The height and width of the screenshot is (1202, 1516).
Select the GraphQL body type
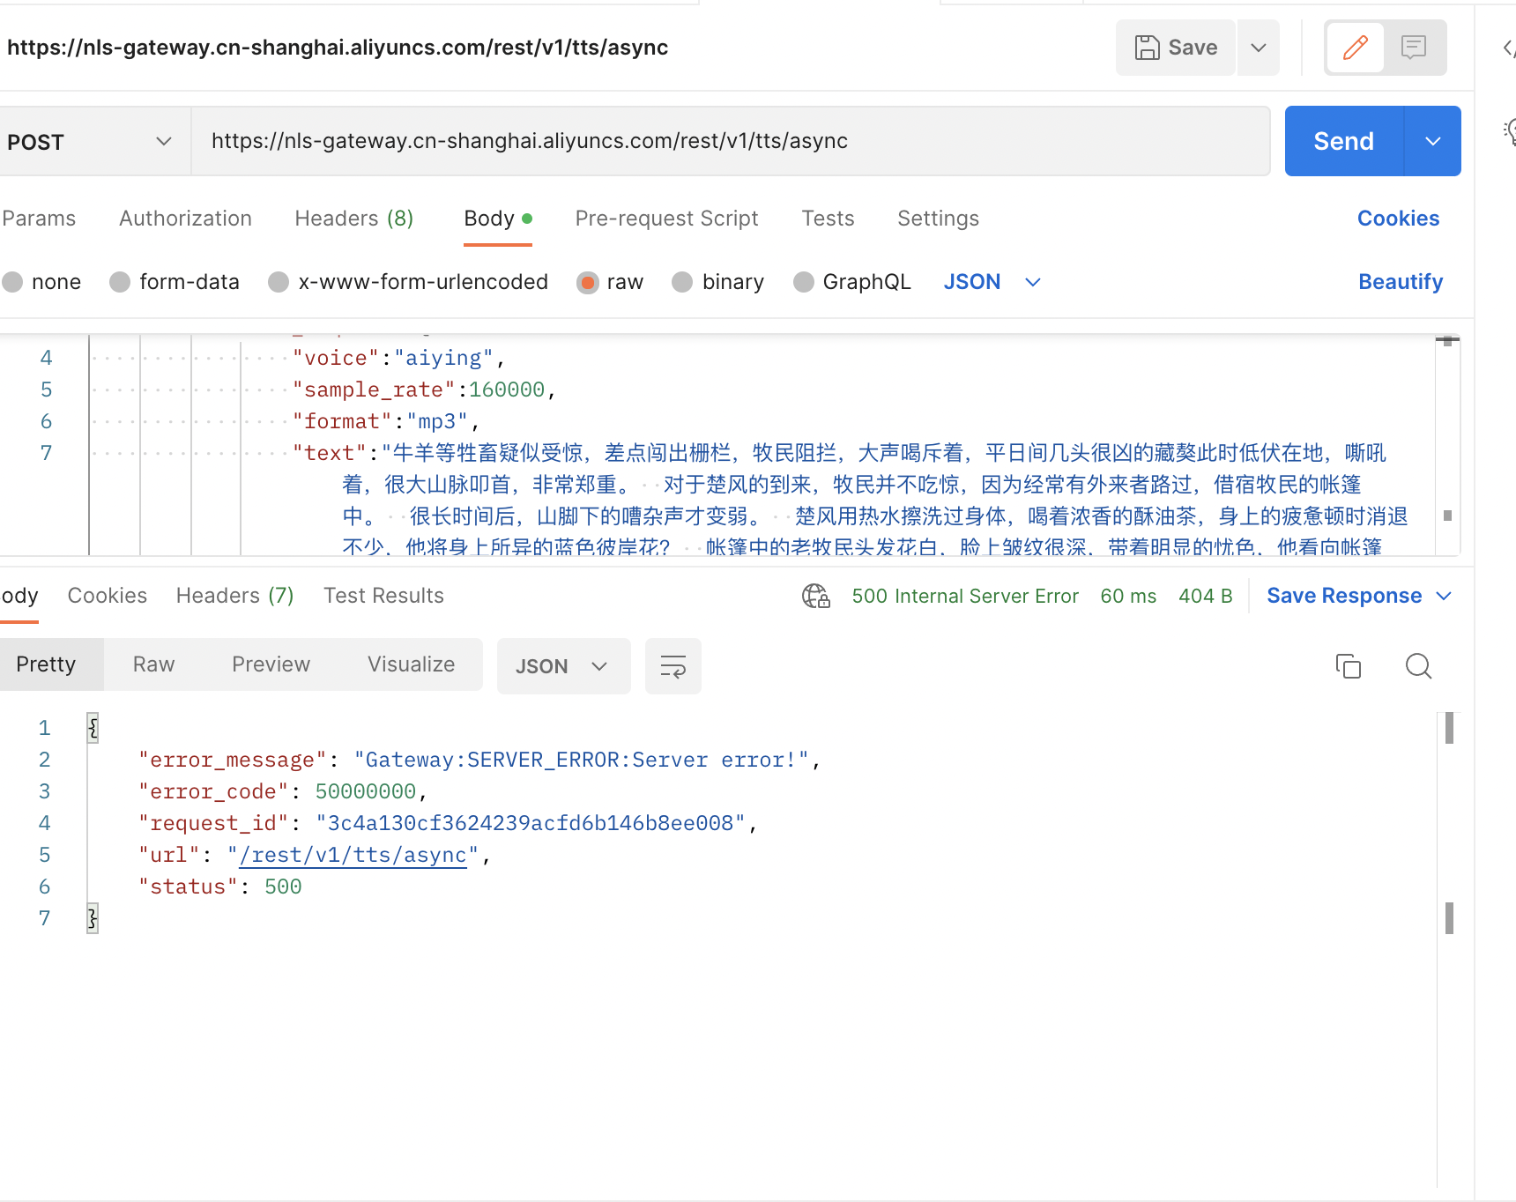[803, 282]
